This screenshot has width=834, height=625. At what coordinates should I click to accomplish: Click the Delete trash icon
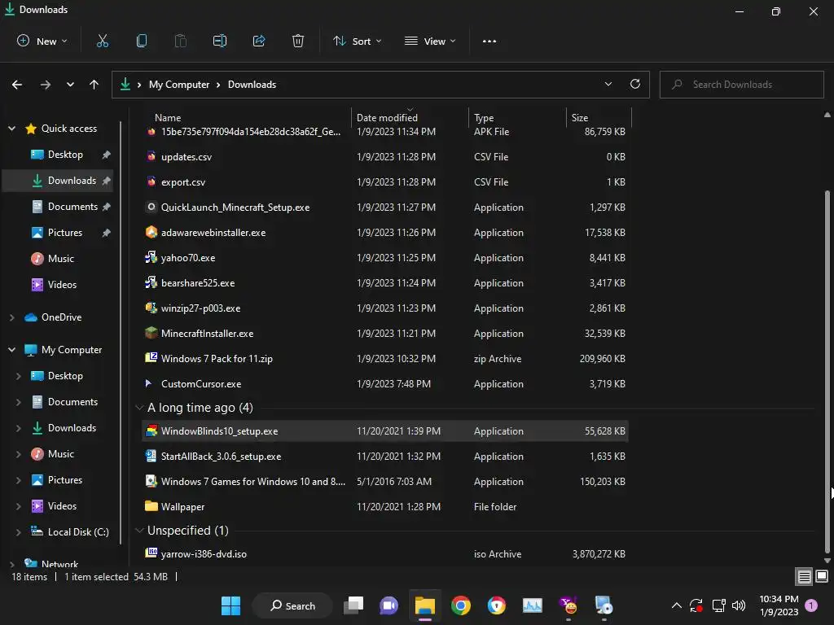tap(298, 41)
